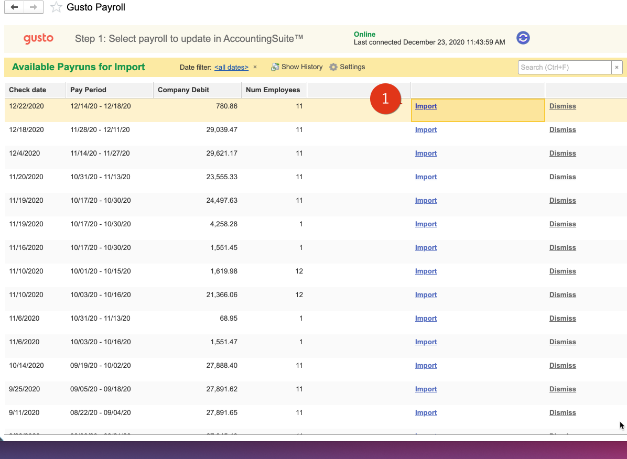Change the <all dates> date filter
The width and height of the screenshot is (627, 459).
(231, 67)
